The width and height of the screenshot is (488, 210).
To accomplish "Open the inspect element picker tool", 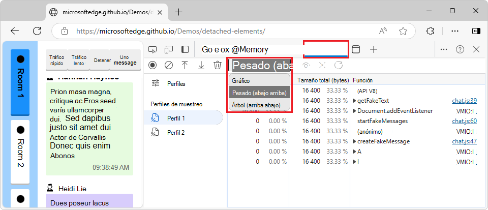I will click(152, 49).
